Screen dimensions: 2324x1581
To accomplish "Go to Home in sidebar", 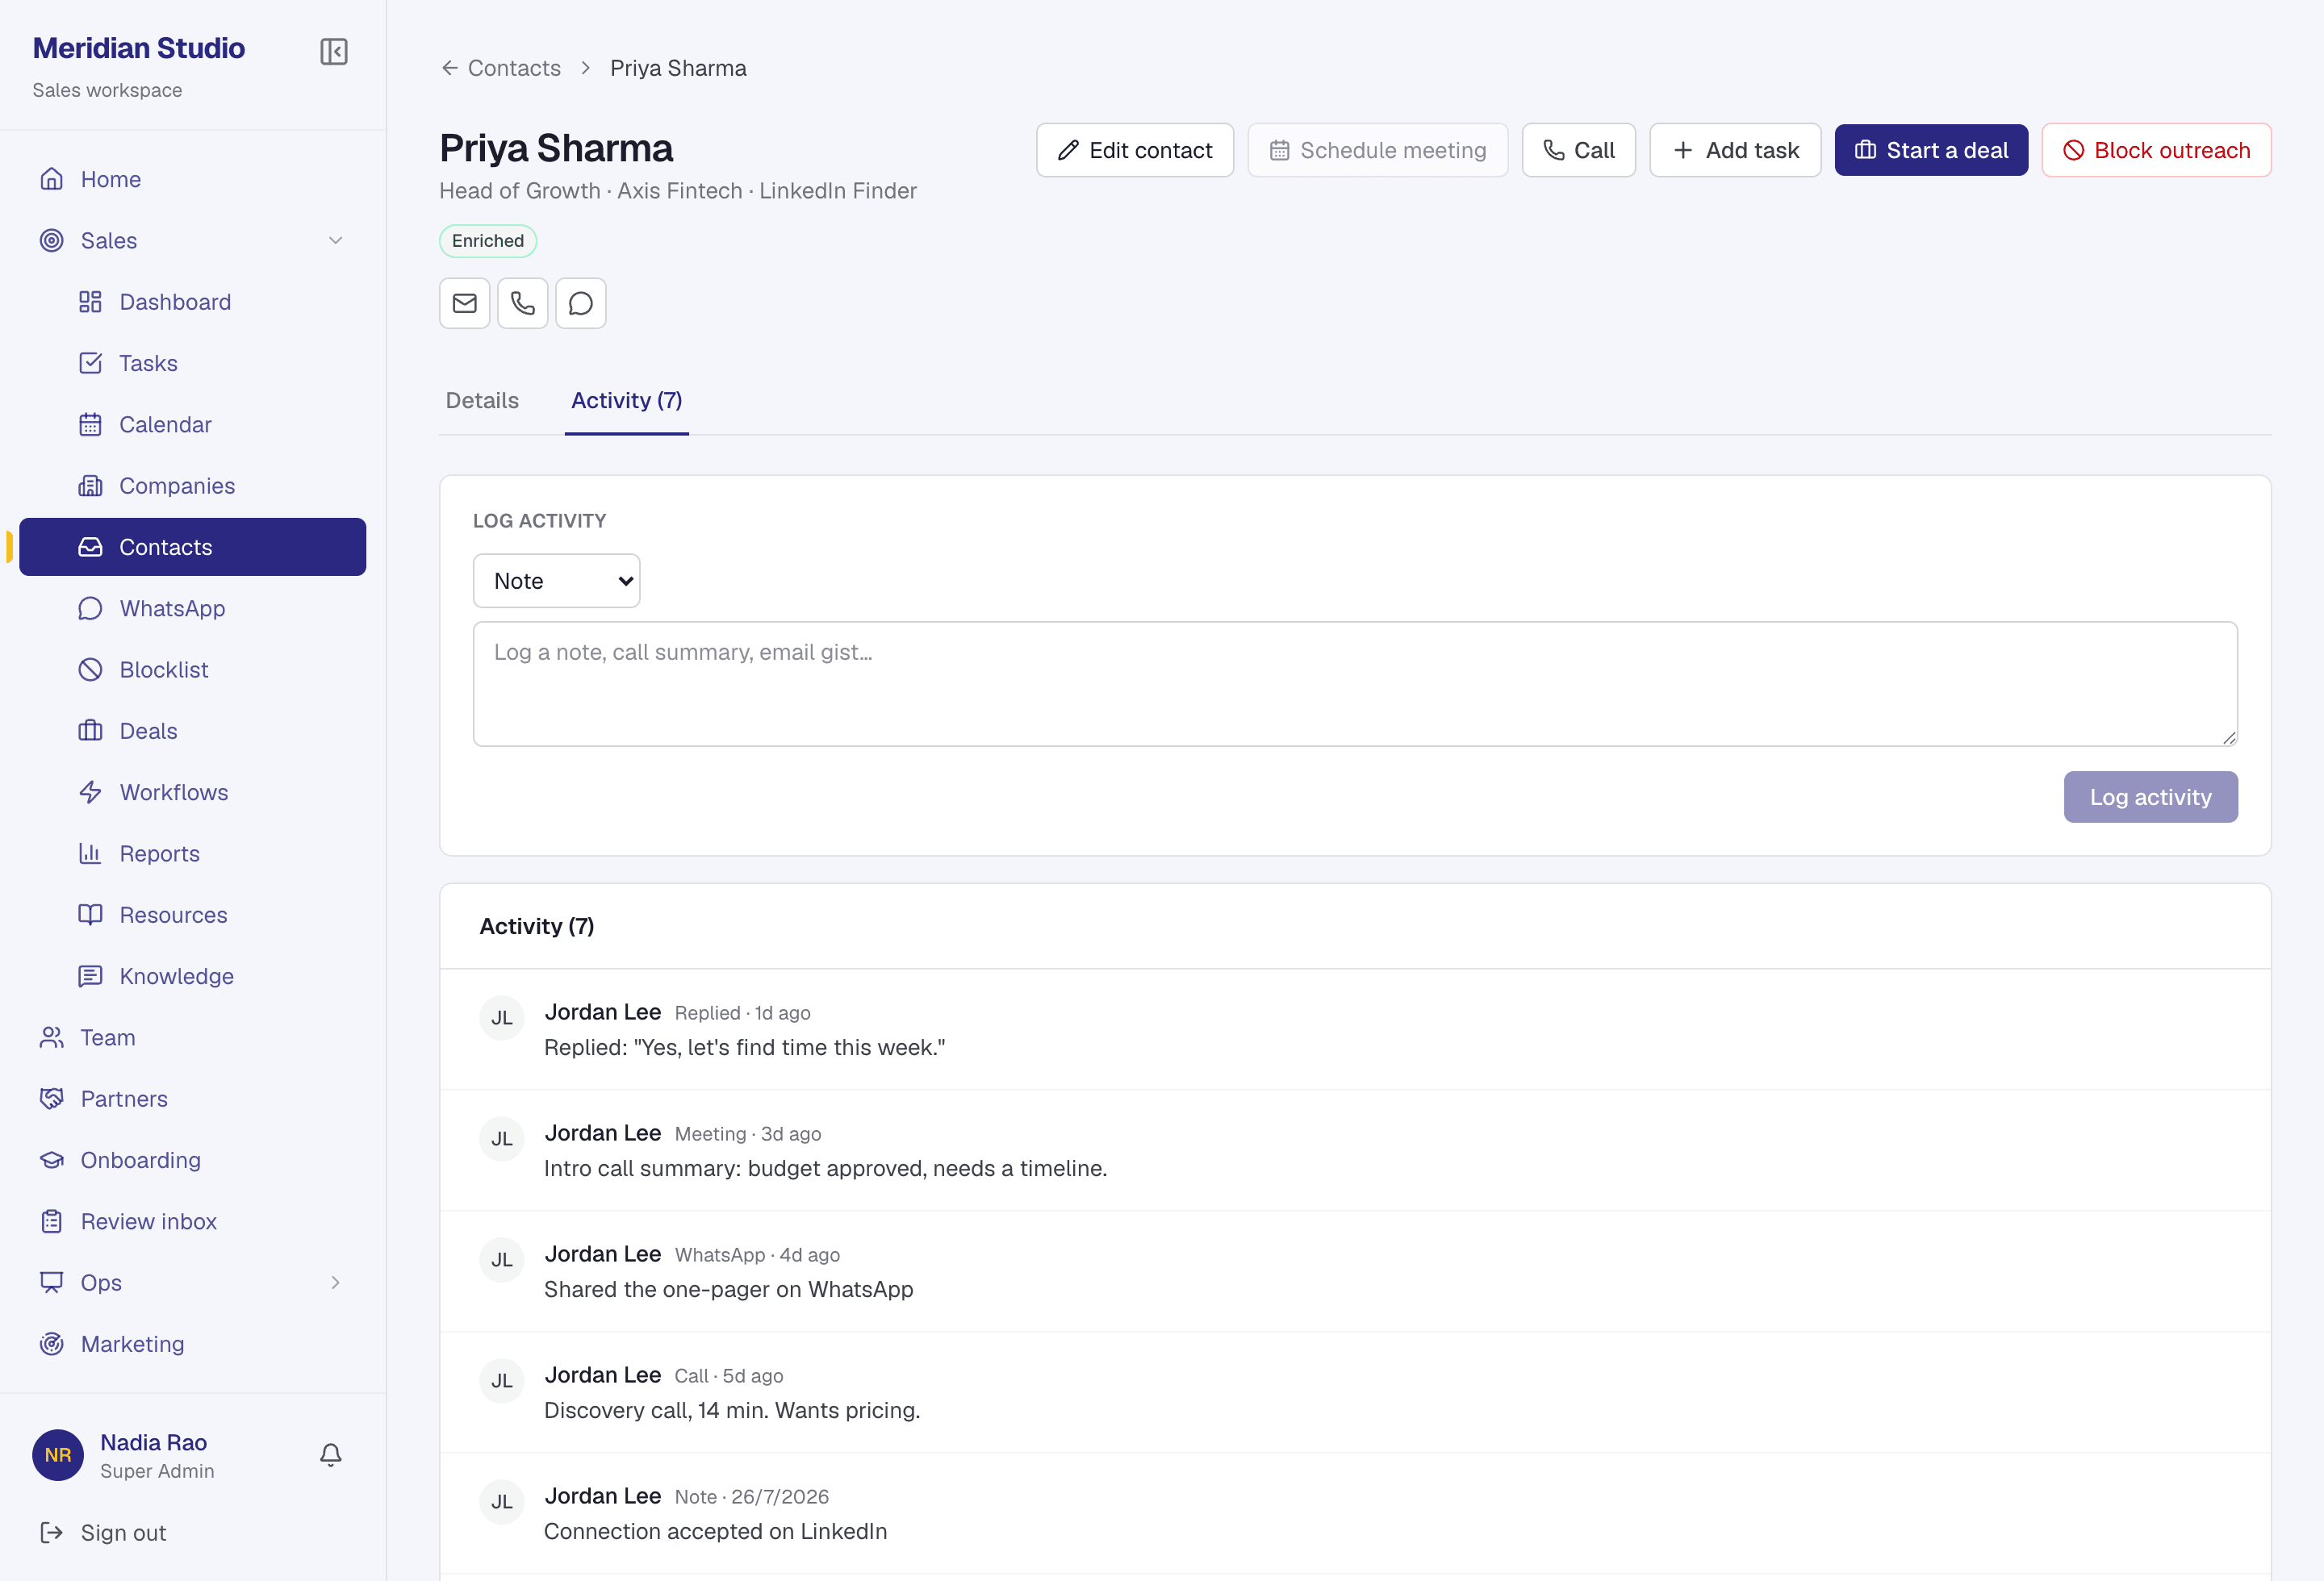I will pyautogui.click(x=192, y=179).
